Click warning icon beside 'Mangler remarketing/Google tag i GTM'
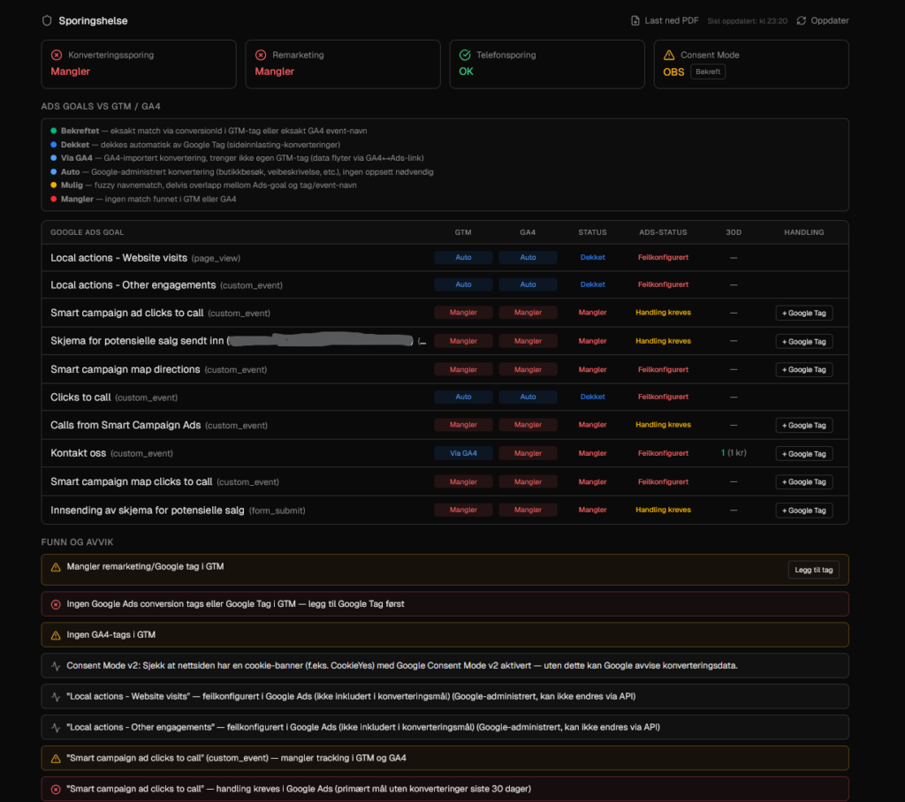This screenshot has height=802, width=905. tap(56, 567)
